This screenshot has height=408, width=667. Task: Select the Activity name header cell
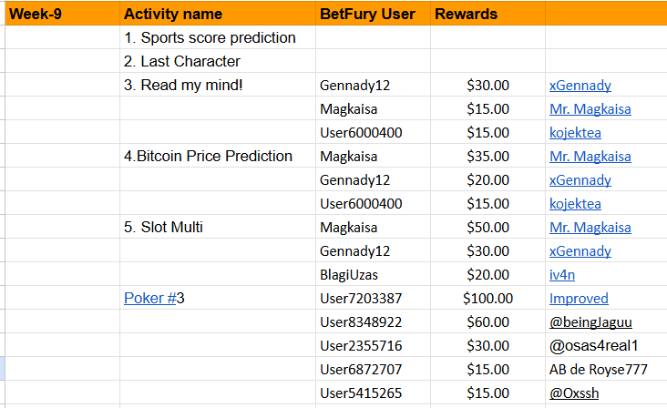218,14
